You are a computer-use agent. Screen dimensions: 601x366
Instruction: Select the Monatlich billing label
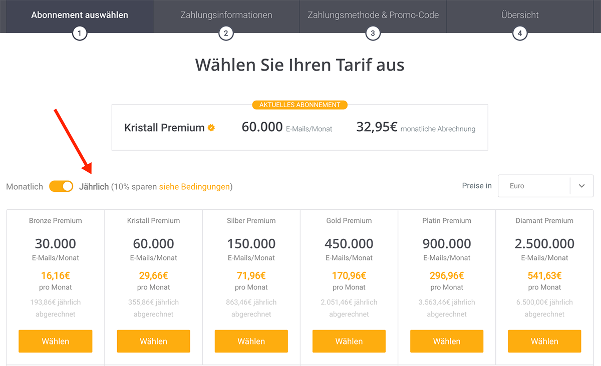(x=25, y=187)
